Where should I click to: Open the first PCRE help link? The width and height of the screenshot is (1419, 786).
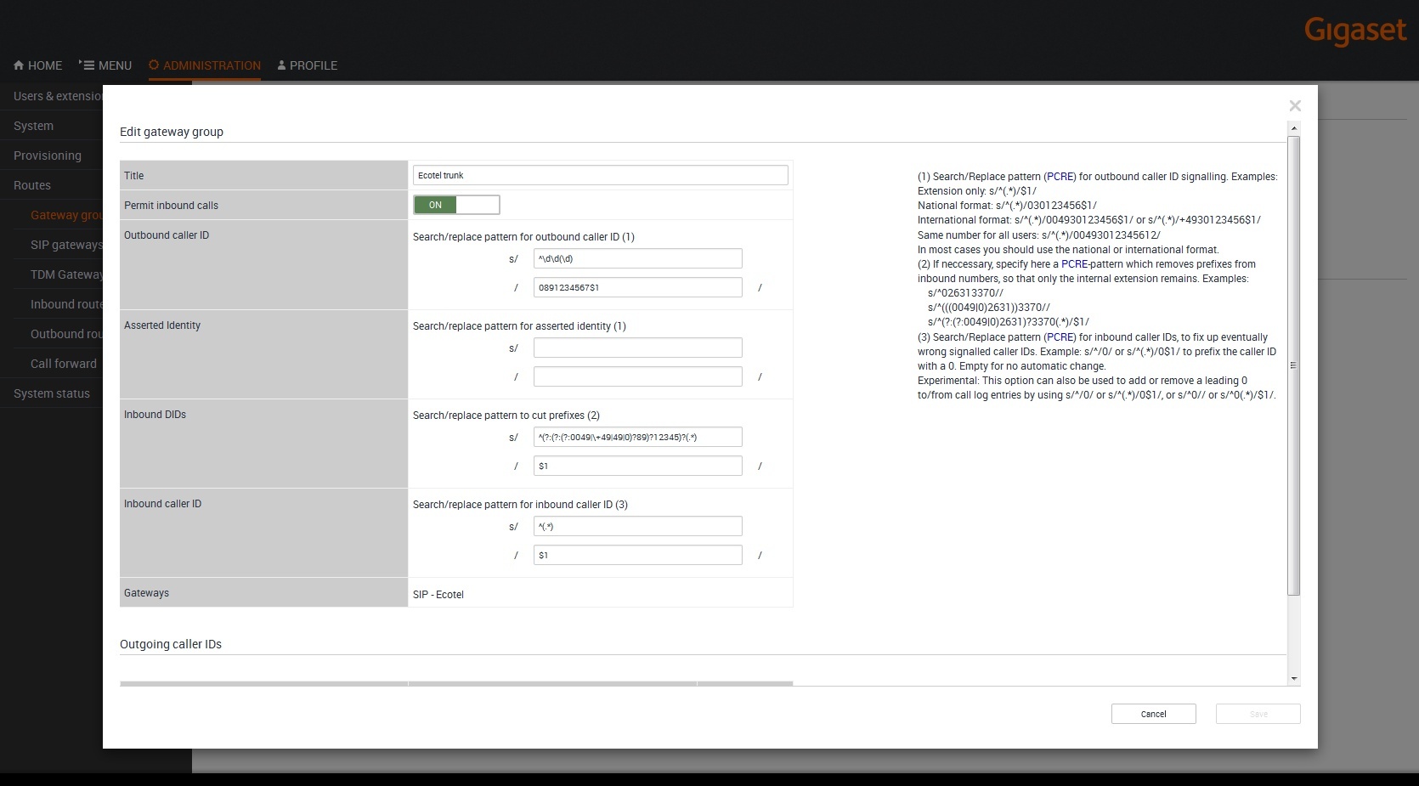point(1060,177)
